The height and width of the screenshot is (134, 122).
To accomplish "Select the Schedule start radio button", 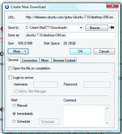I will [x=14, y=122].
